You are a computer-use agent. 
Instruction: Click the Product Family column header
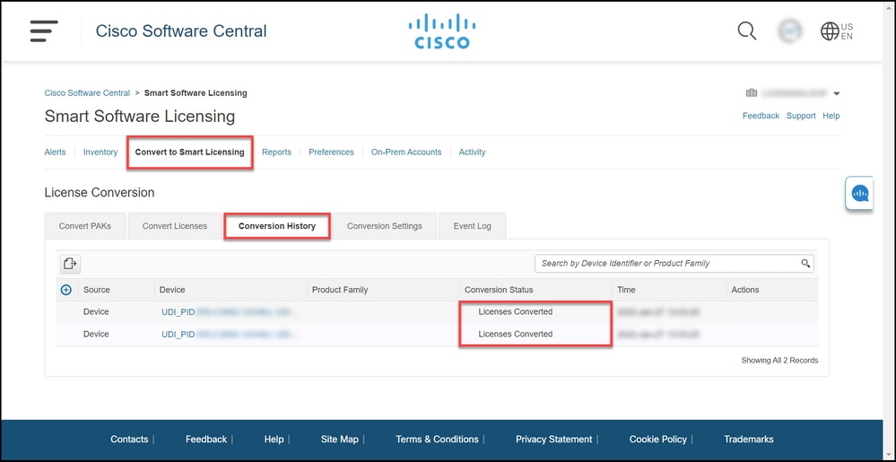pyautogui.click(x=340, y=290)
